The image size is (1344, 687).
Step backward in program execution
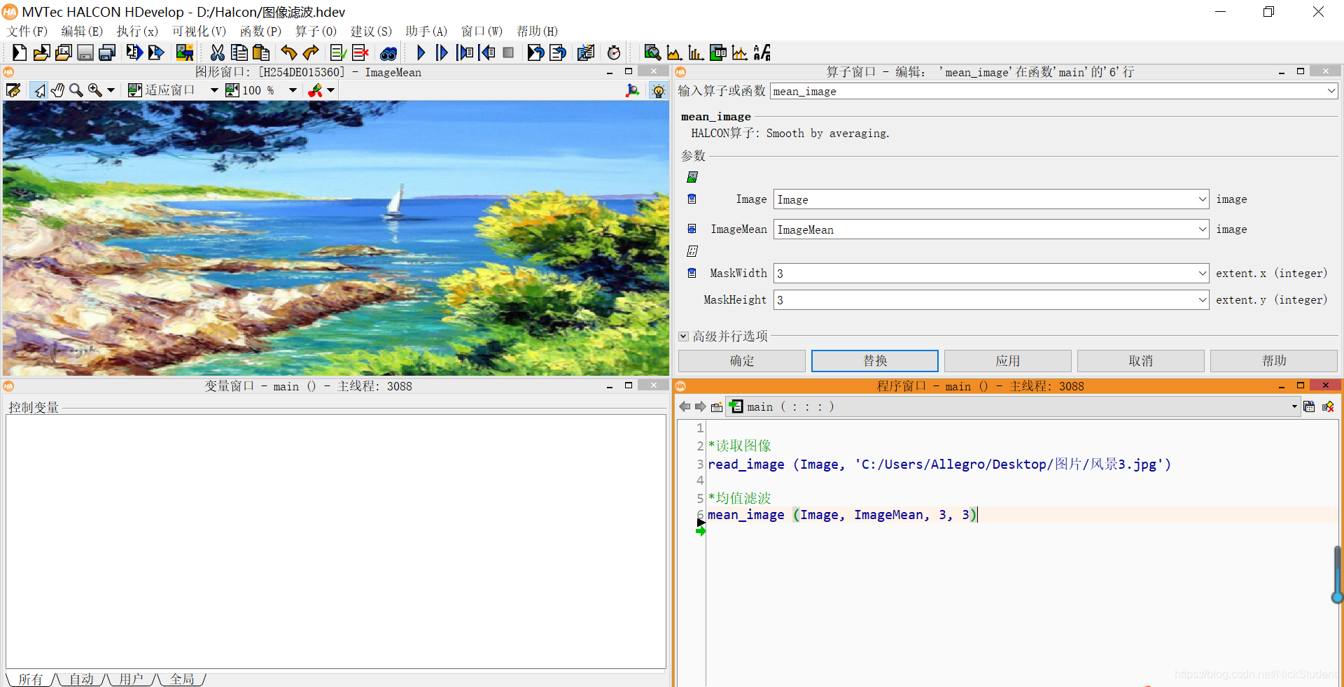(x=487, y=52)
